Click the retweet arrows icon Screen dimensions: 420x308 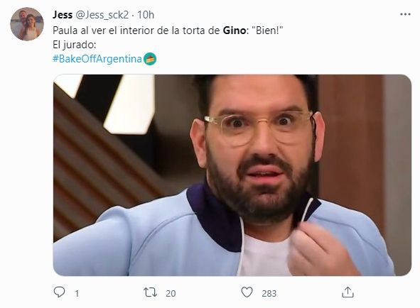150,292
